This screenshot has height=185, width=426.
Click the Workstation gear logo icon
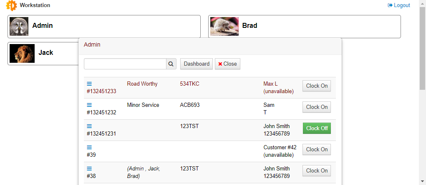[11, 5]
